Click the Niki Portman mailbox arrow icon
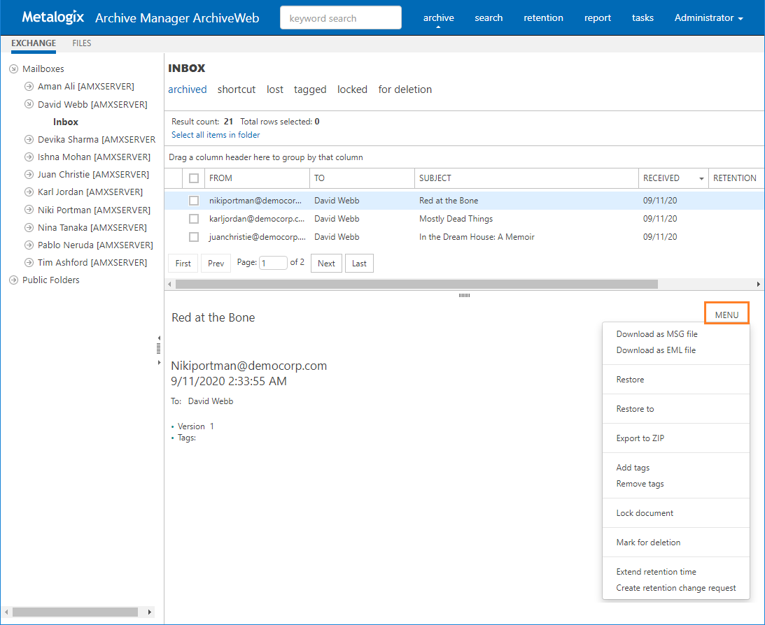The height and width of the screenshot is (625, 765). [29, 210]
